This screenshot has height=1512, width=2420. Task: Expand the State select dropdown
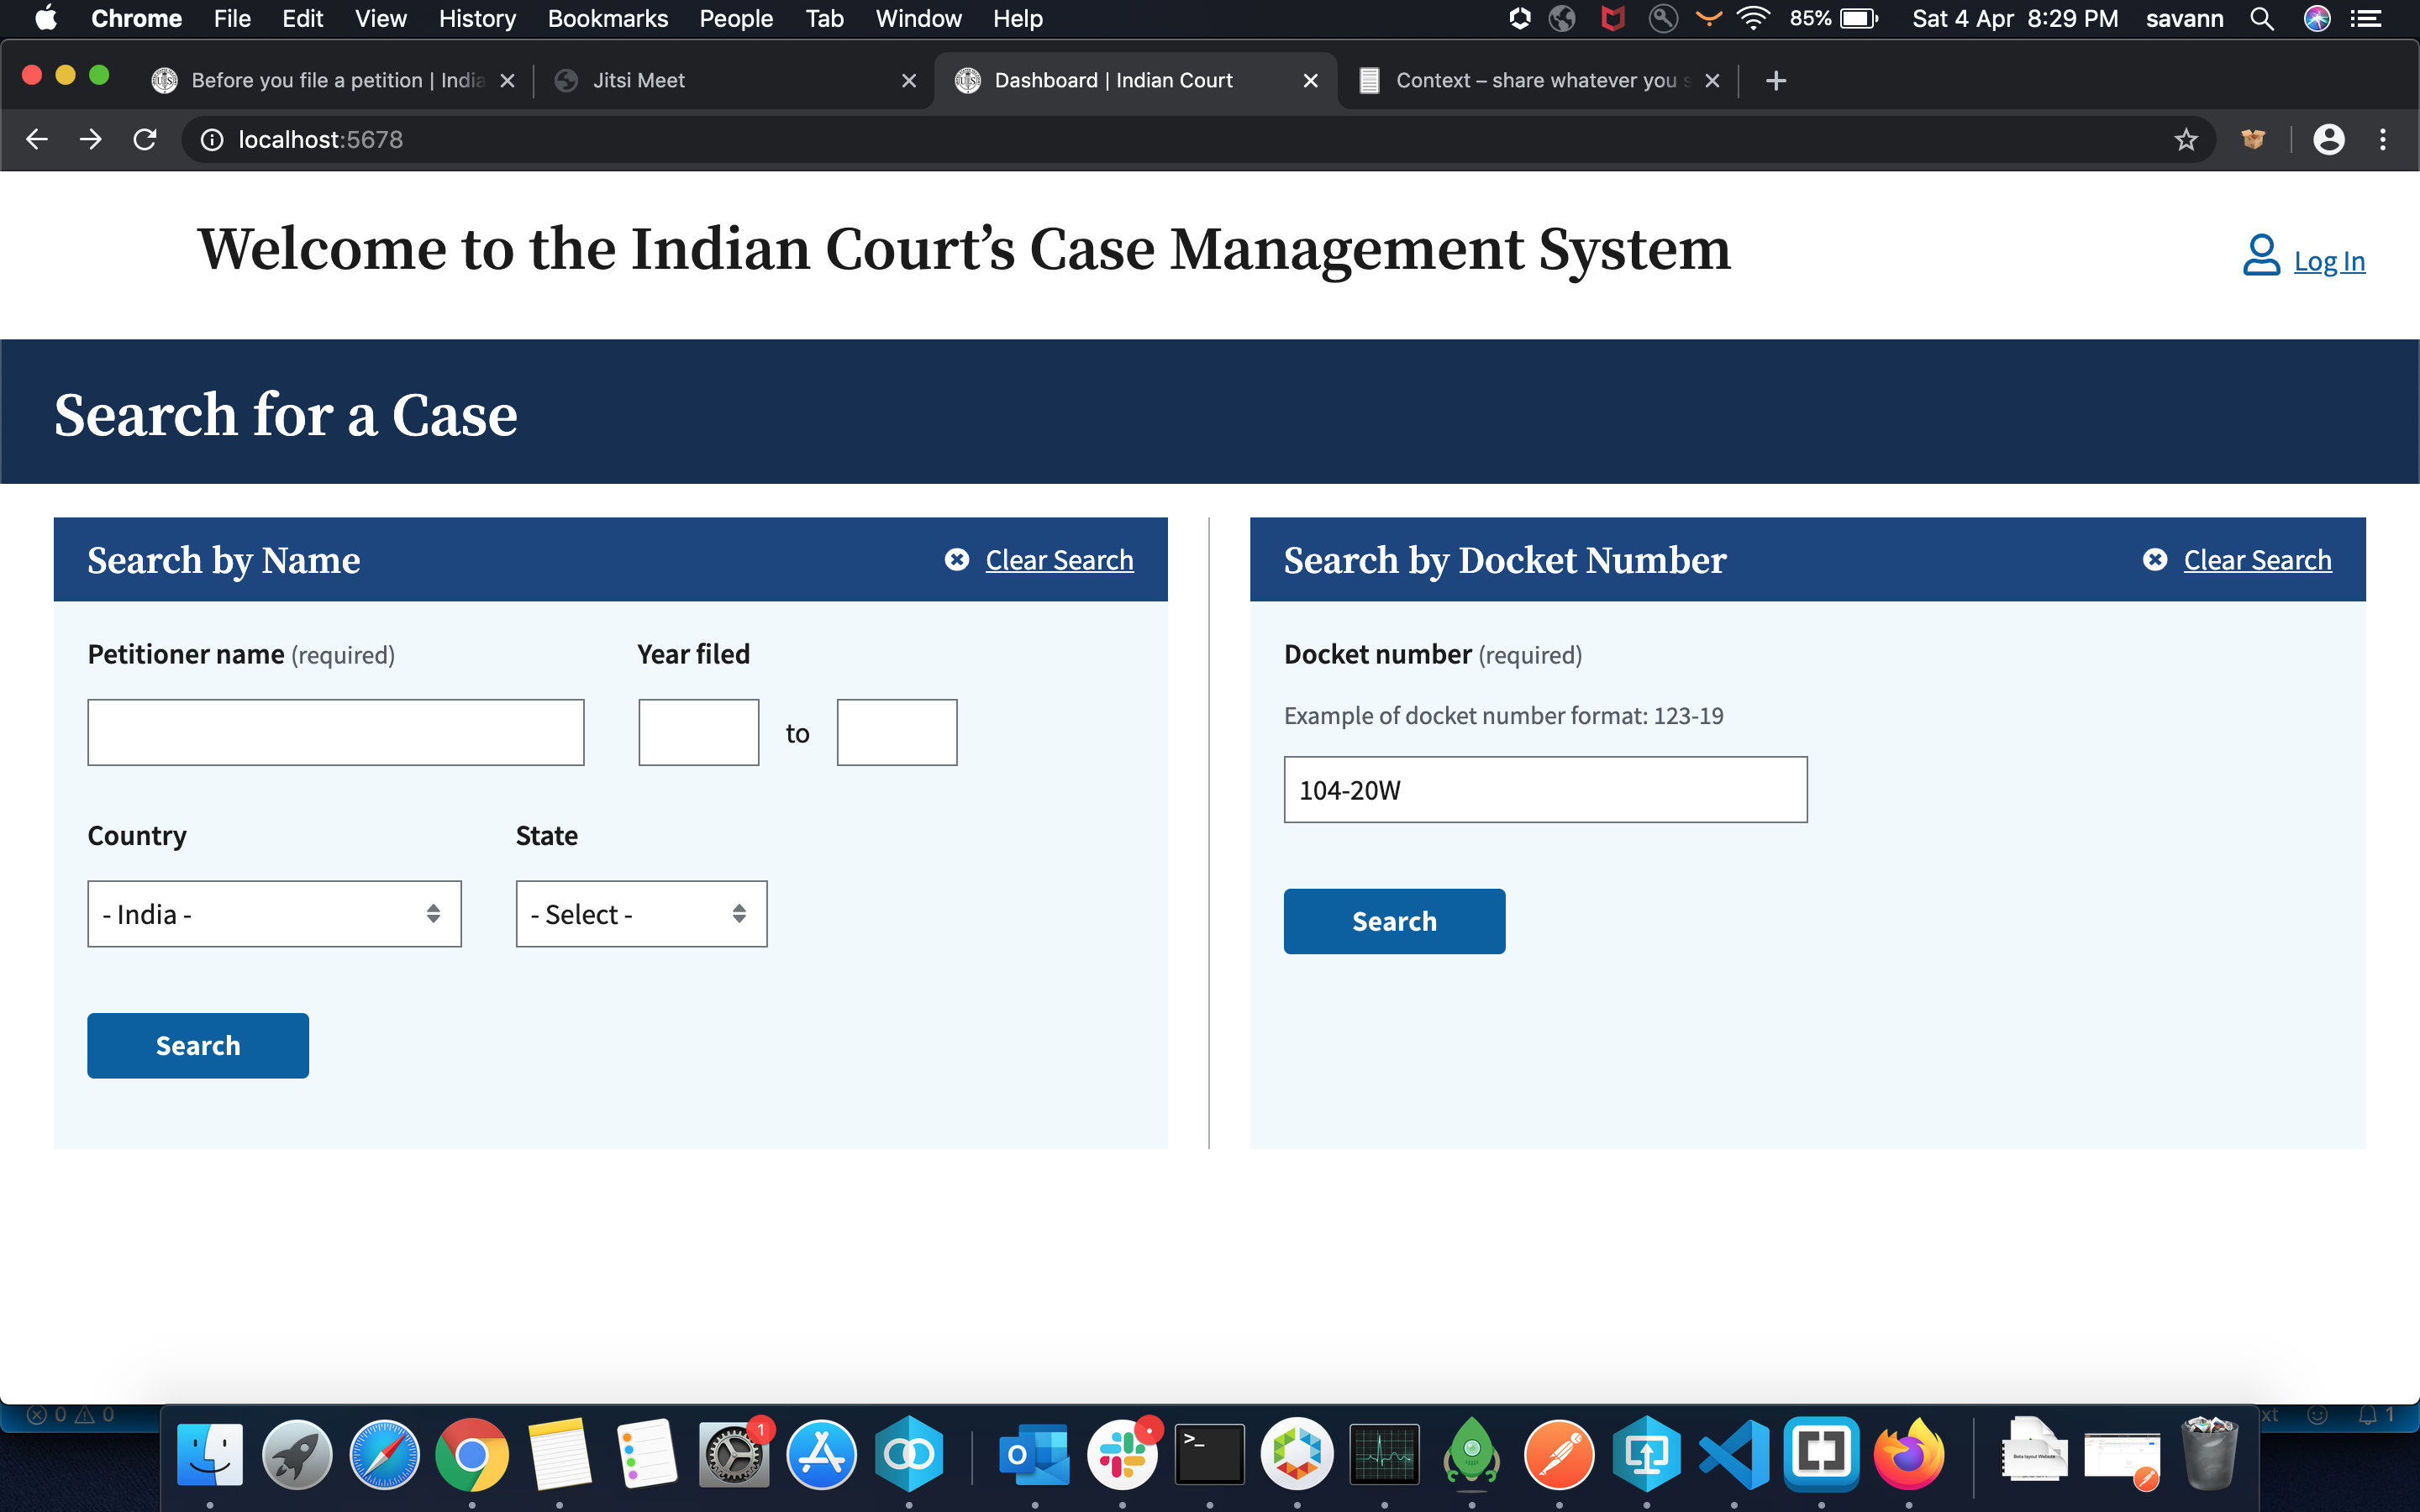[641, 914]
